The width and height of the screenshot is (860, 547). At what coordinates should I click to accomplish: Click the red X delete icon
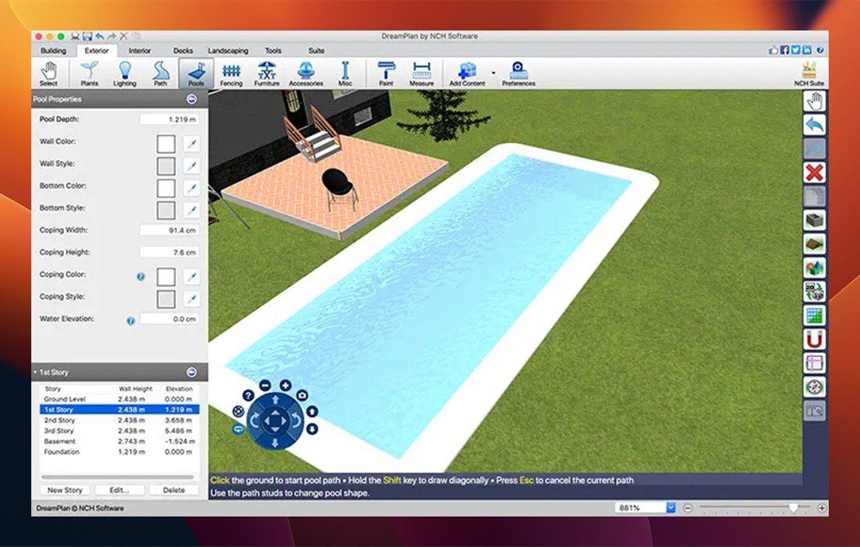[x=815, y=173]
